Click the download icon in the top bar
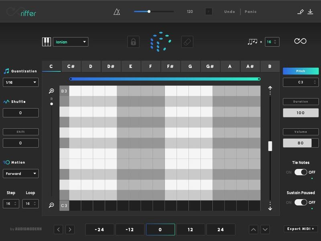Viewport: 321px width, 241px height. click(x=310, y=12)
